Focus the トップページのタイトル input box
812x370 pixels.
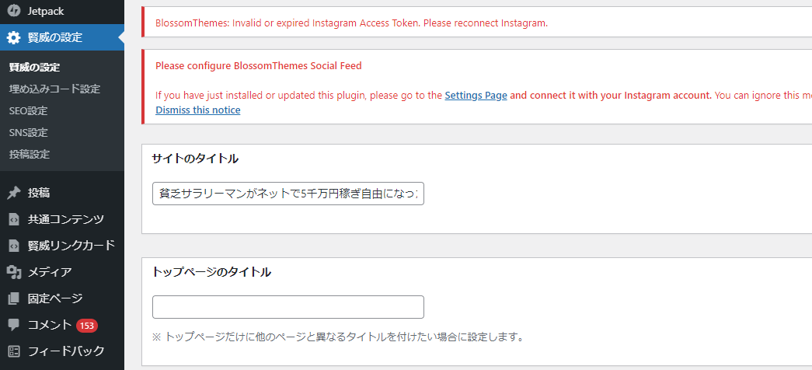(288, 307)
